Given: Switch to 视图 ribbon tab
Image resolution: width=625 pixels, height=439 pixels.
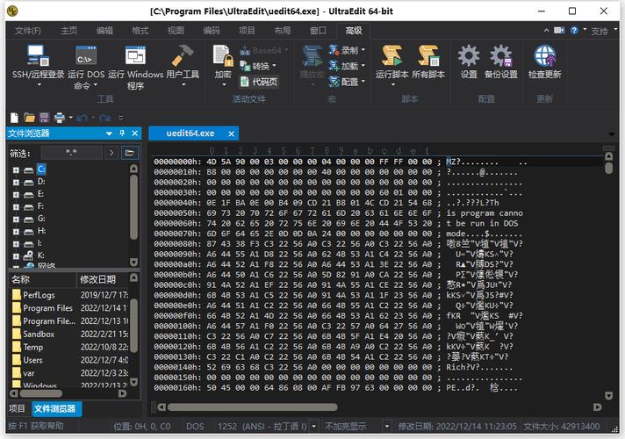Looking at the screenshot, I should point(176,31).
